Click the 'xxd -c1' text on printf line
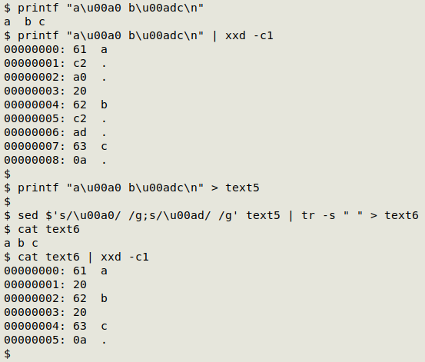Screen dimensions: 425x362 click(x=249, y=35)
